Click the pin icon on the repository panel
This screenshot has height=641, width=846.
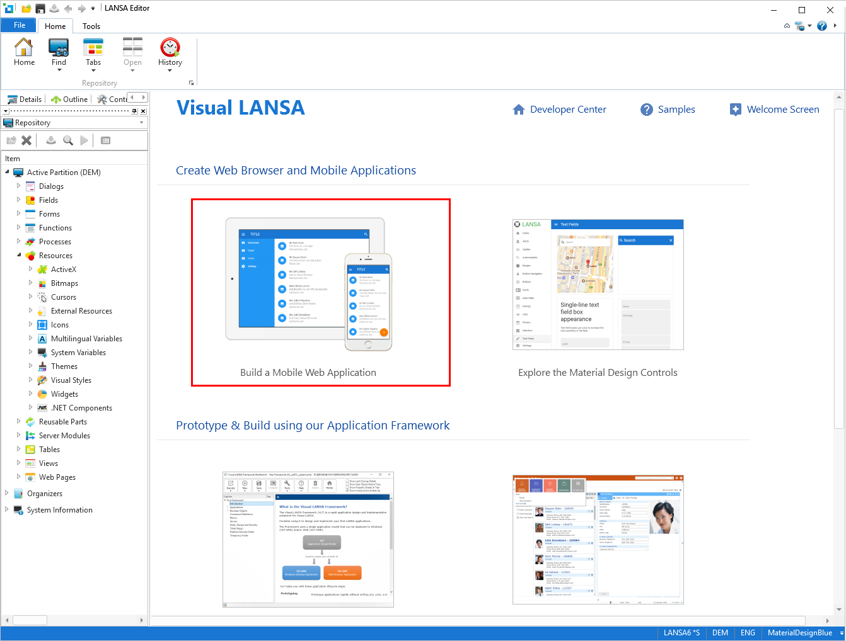pyautogui.click(x=134, y=111)
